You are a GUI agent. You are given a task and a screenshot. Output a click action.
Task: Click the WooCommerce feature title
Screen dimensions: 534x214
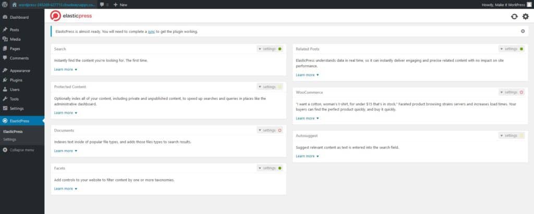(x=310, y=92)
